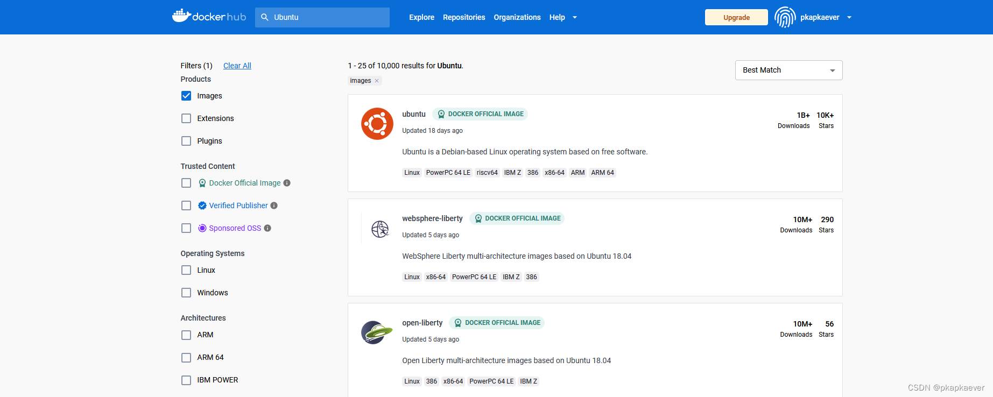Check the Windows operating system checkbox

(186, 293)
